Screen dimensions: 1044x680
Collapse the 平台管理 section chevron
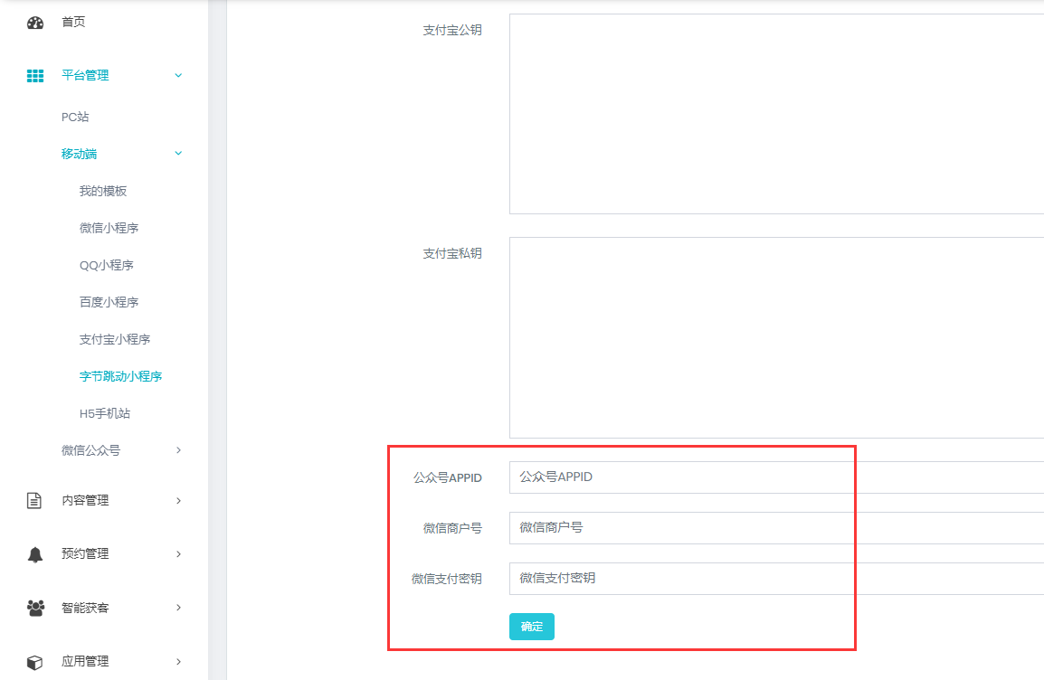(x=178, y=75)
